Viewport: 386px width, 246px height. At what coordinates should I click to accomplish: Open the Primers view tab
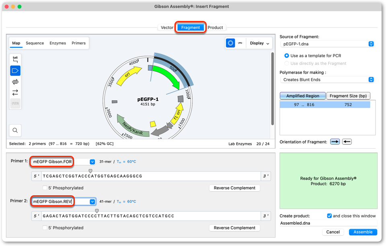pos(78,43)
